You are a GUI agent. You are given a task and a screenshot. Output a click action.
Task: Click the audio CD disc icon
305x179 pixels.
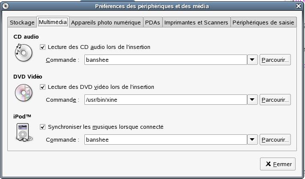(23, 52)
